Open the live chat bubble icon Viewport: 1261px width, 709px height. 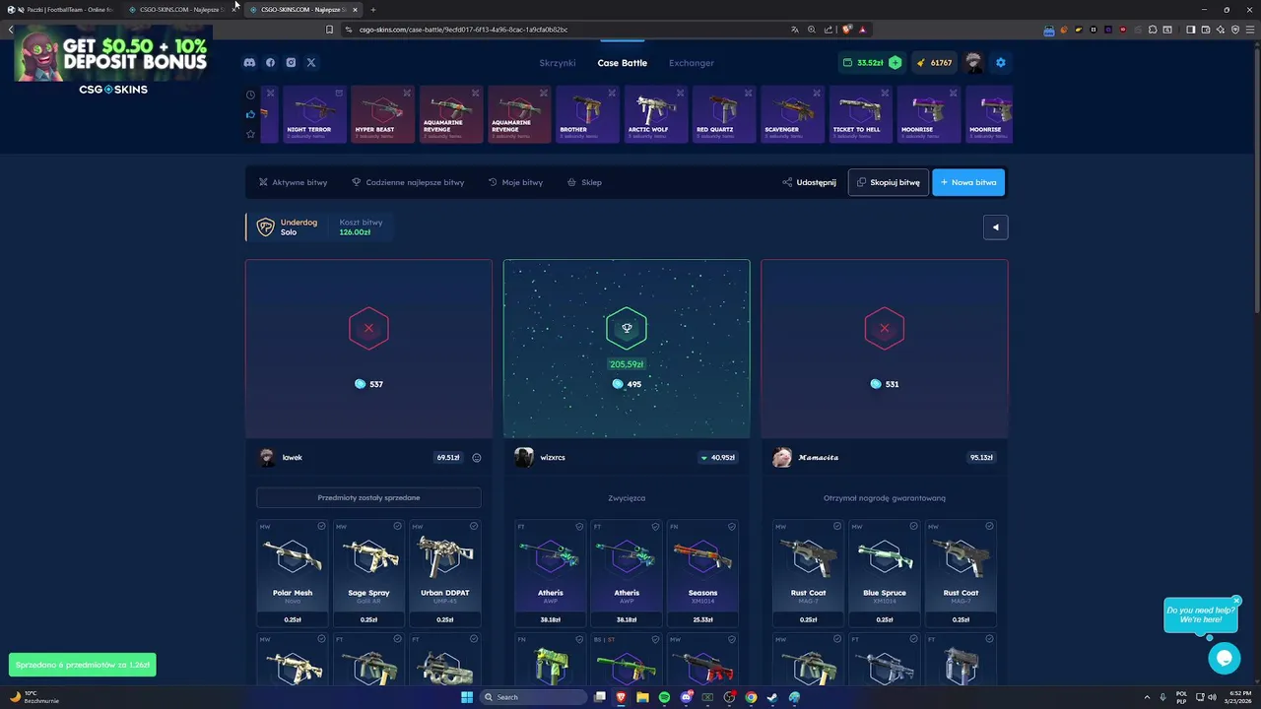coord(1224,658)
